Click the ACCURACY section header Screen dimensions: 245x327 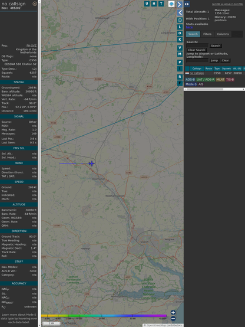click(x=19, y=283)
